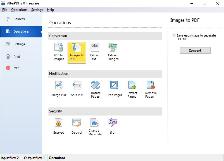The height and width of the screenshot is (161, 224).
Task: Choose the Encrypt padlock icon
Action: (x=59, y=122)
